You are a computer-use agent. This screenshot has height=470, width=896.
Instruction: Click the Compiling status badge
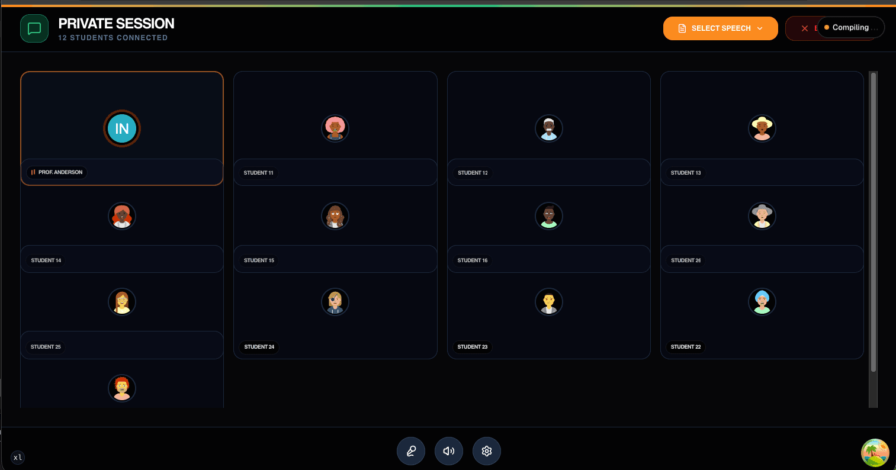(851, 27)
